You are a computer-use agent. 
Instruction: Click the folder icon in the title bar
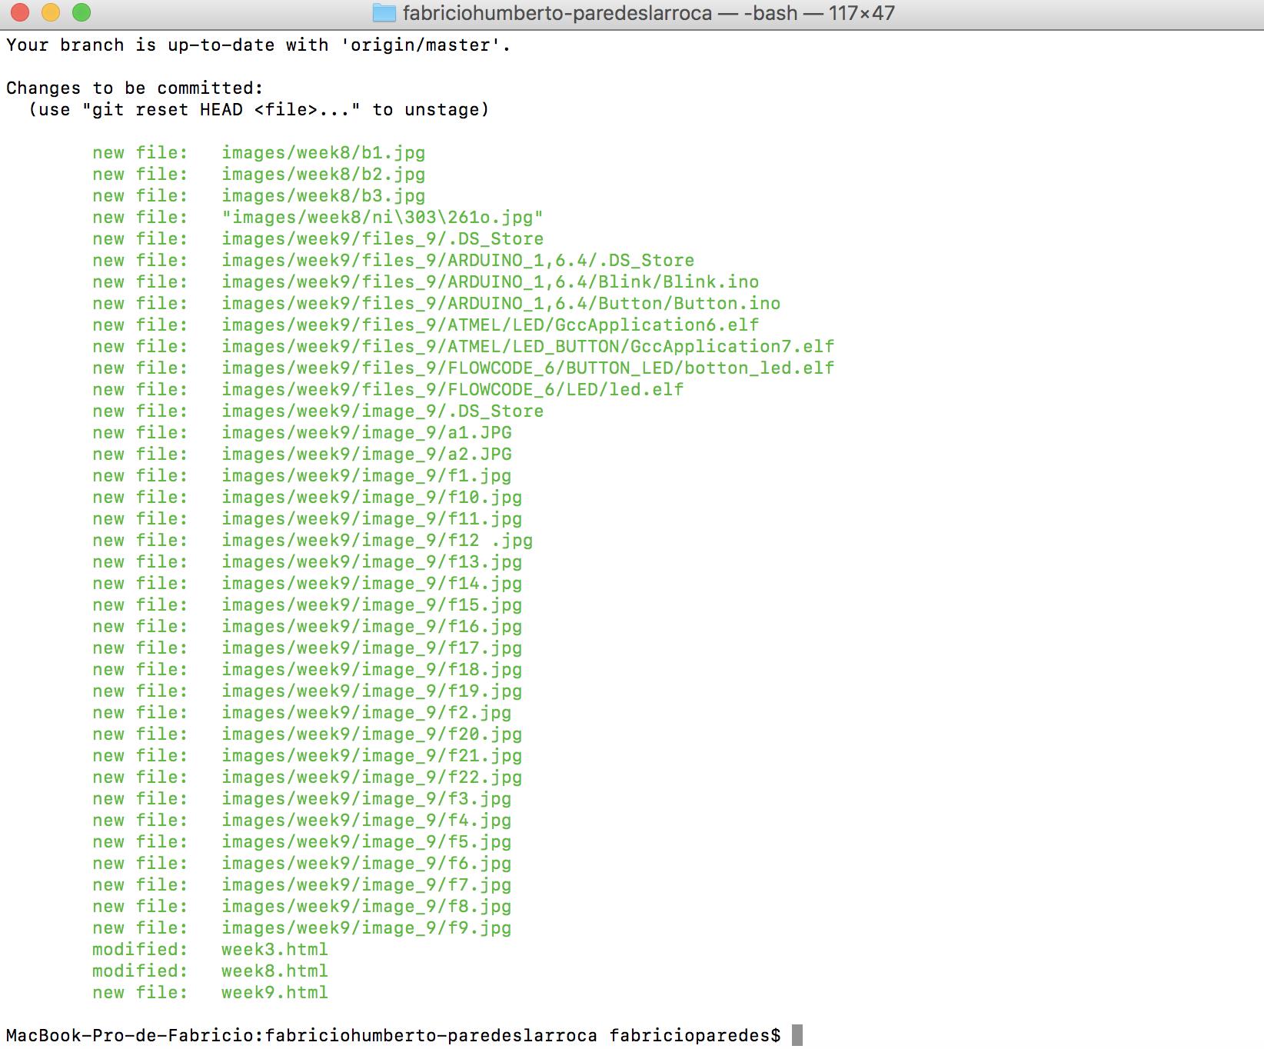click(x=384, y=12)
